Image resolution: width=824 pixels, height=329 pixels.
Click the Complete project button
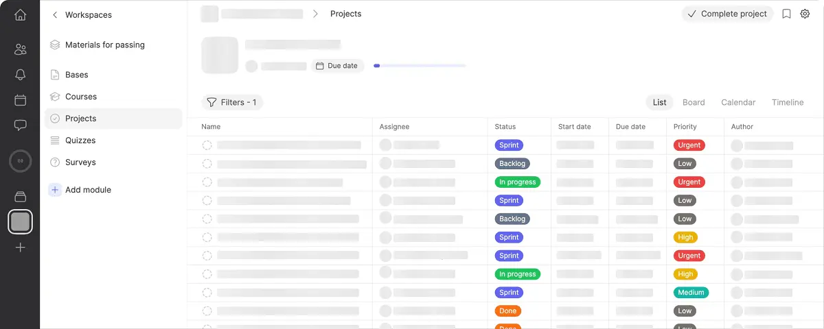pos(727,14)
